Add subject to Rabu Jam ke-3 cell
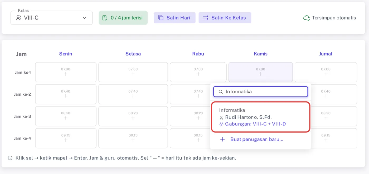The width and height of the screenshot is (369, 174). (190, 116)
